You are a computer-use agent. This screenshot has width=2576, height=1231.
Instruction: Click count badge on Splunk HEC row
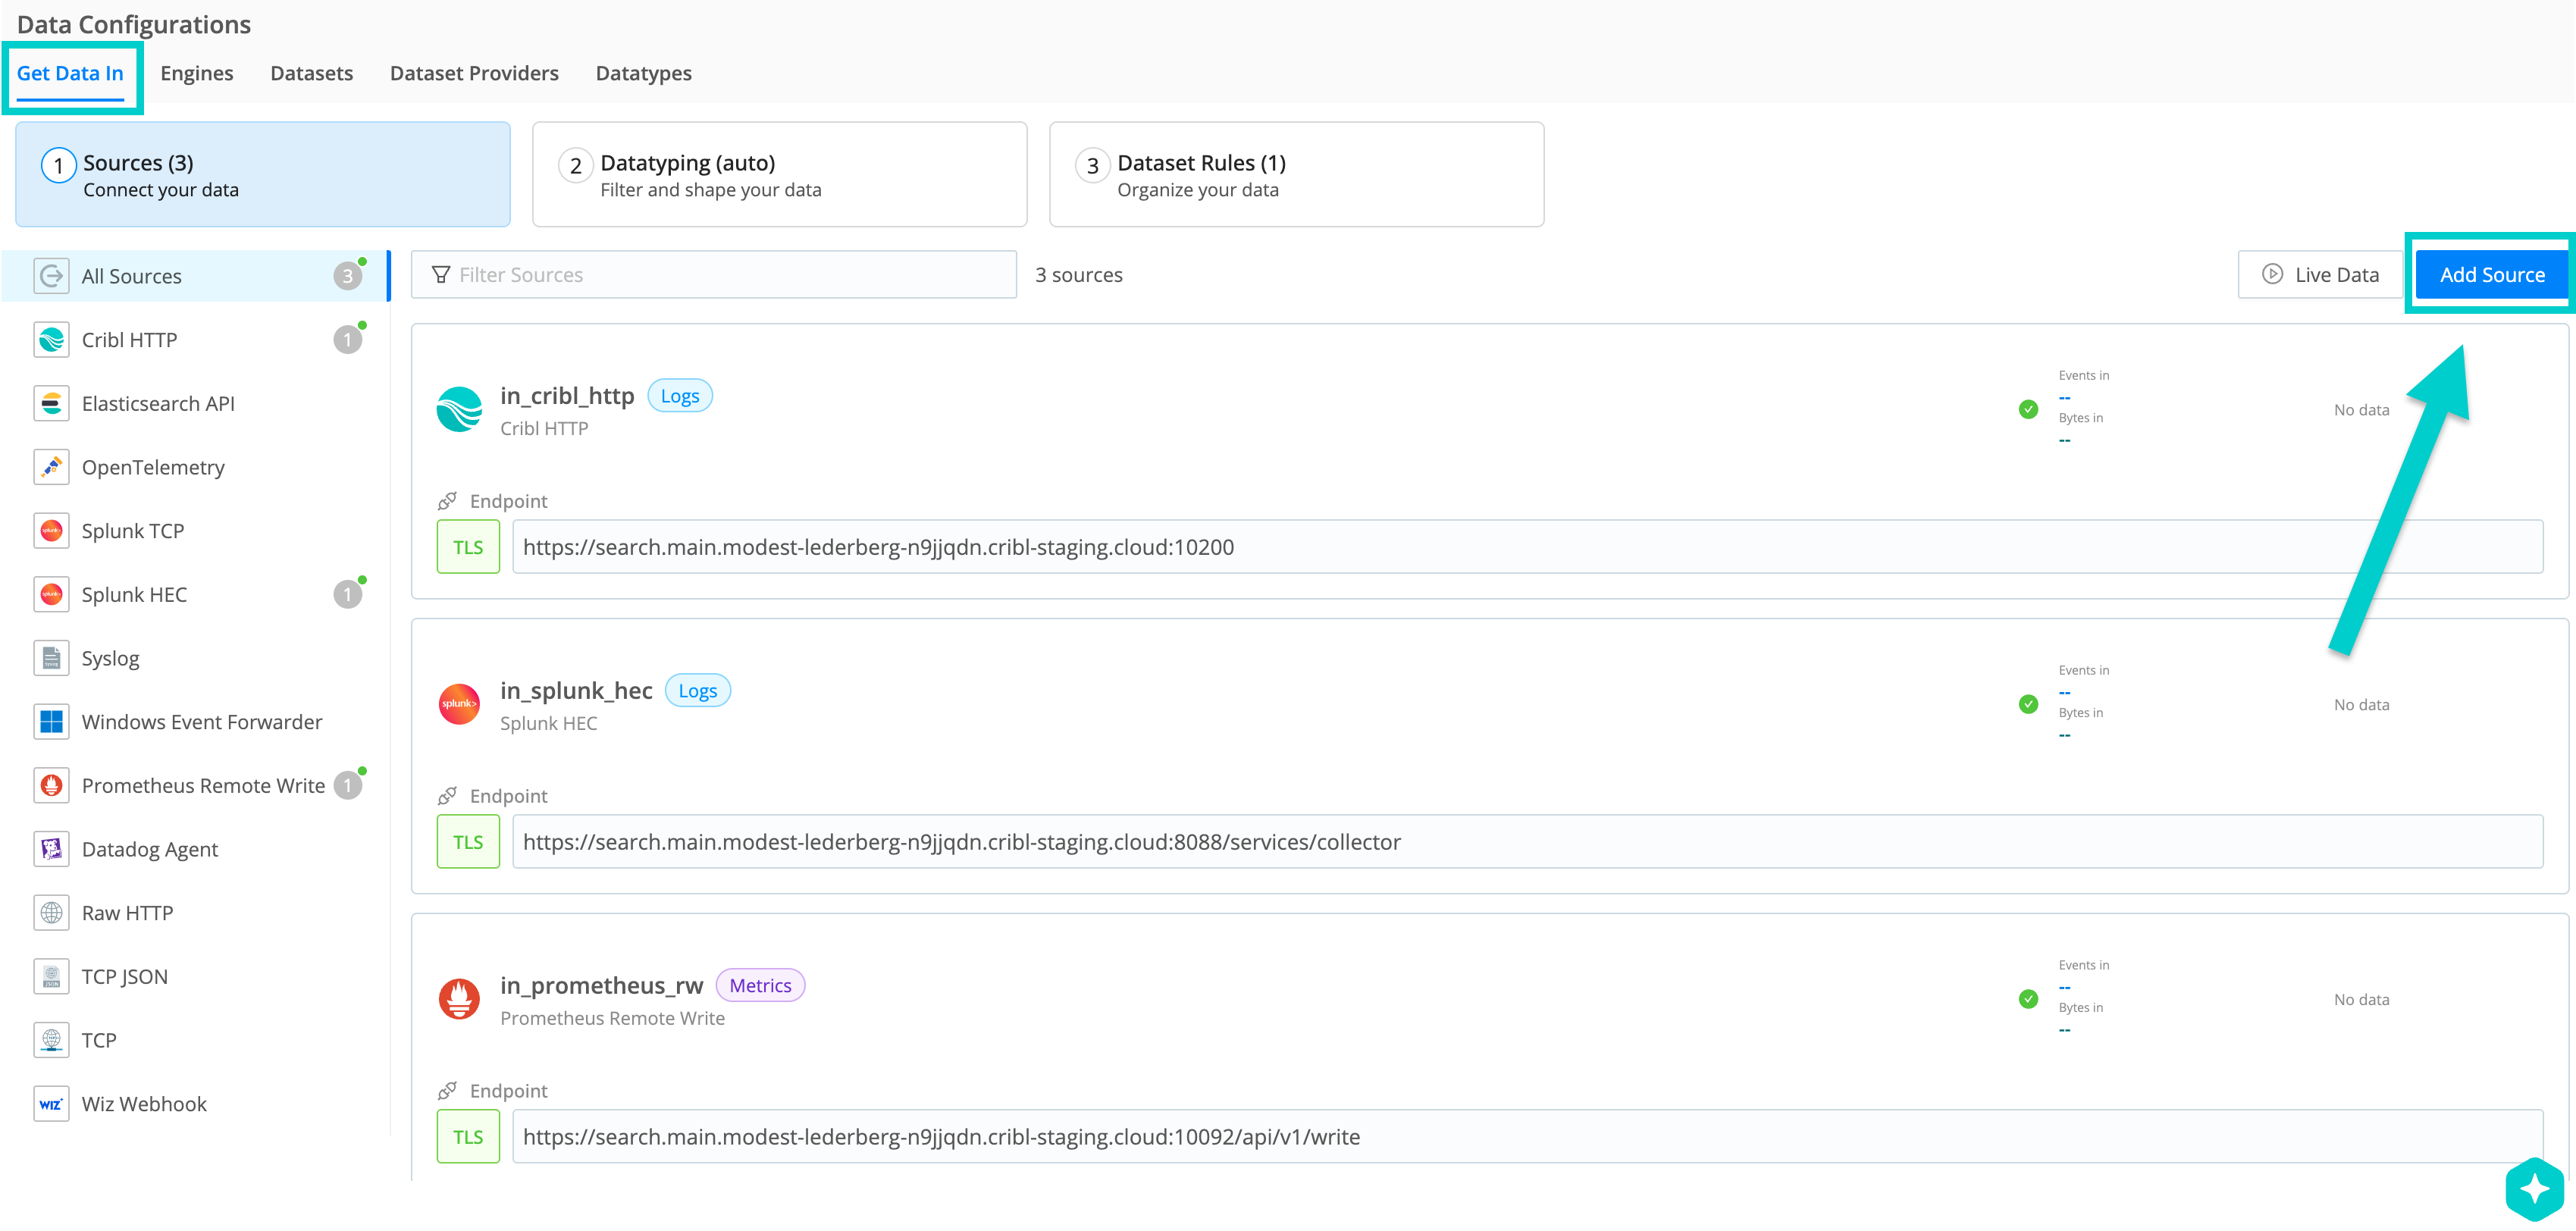347,595
